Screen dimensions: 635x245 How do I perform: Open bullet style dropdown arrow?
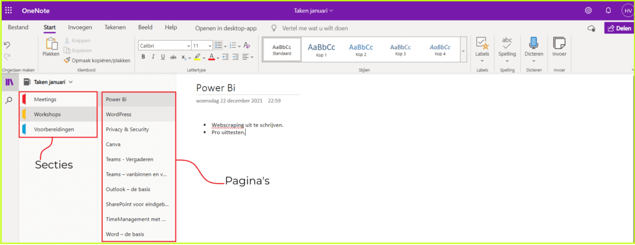(225, 46)
